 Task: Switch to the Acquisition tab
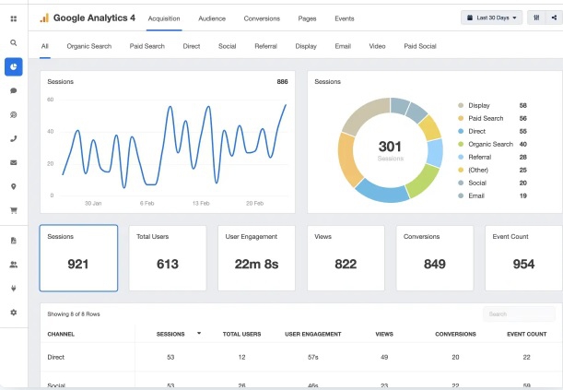coord(164,18)
